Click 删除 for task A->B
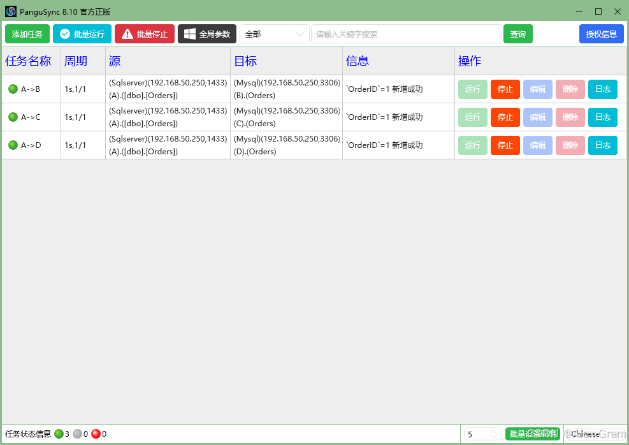 click(570, 89)
